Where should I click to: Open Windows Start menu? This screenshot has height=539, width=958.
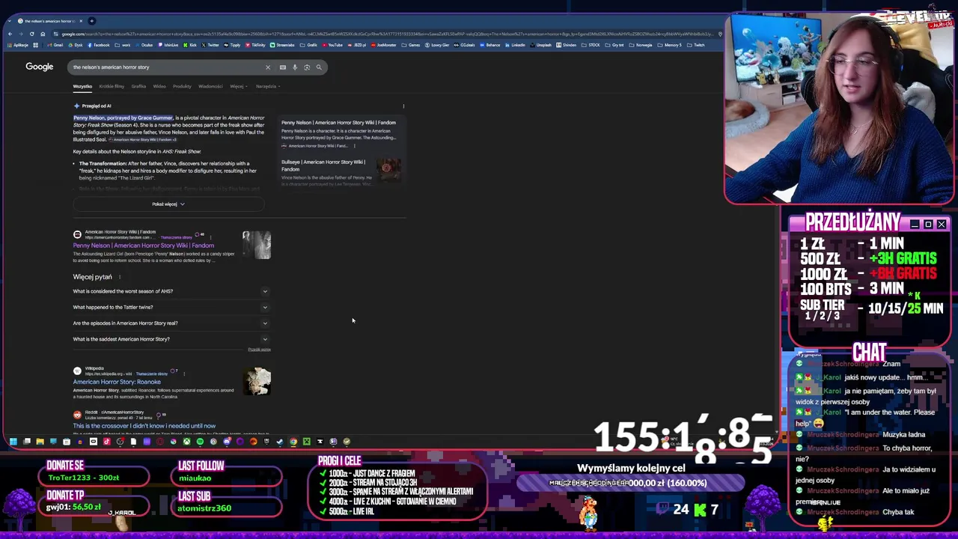pos(13,442)
